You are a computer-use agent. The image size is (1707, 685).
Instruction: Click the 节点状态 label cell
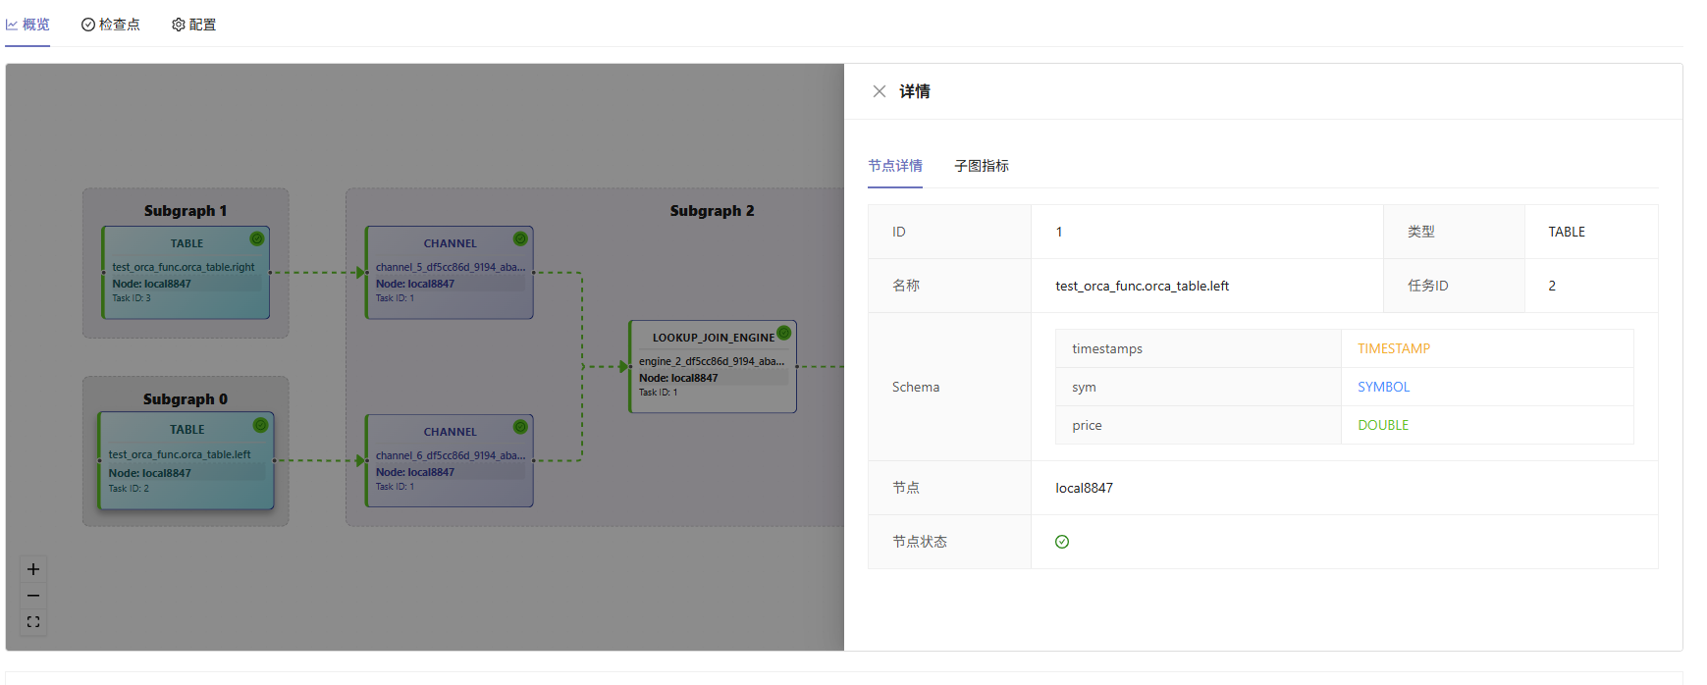pyautogui.click(x=949, y=542)
